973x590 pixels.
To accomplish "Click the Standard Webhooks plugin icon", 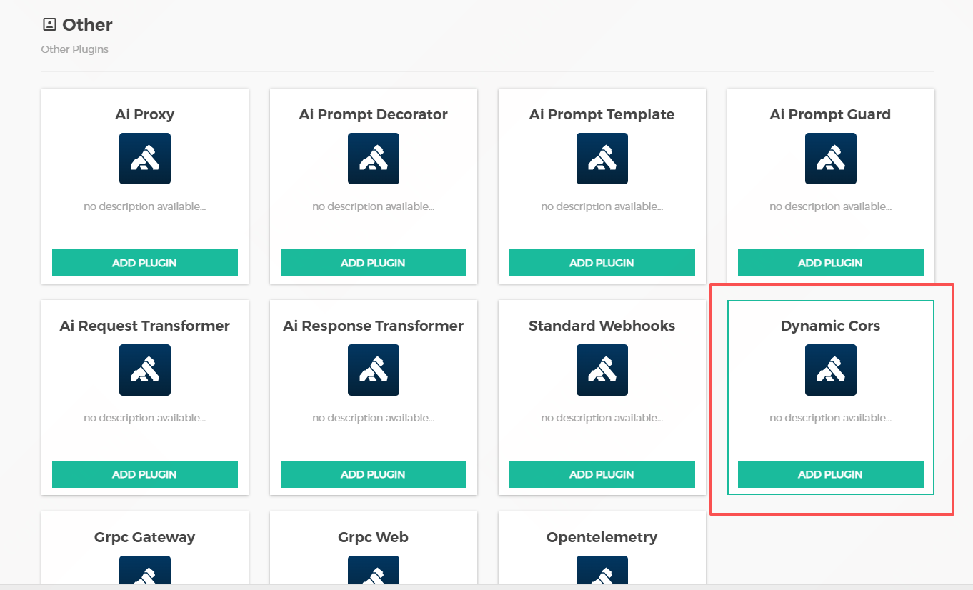I will click(x=602, y=370).
